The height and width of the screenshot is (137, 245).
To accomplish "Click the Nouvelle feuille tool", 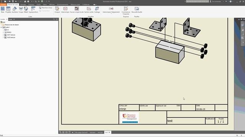I will [x=137, y=10].
